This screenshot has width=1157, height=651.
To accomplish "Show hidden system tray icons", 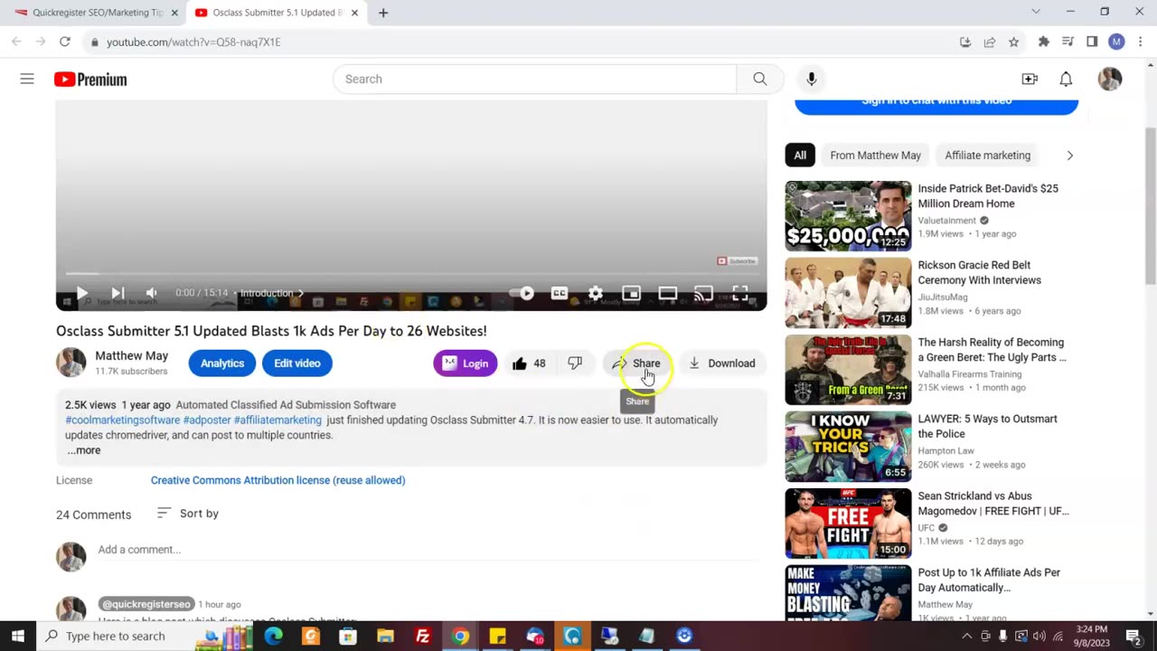I will point(966,637).
